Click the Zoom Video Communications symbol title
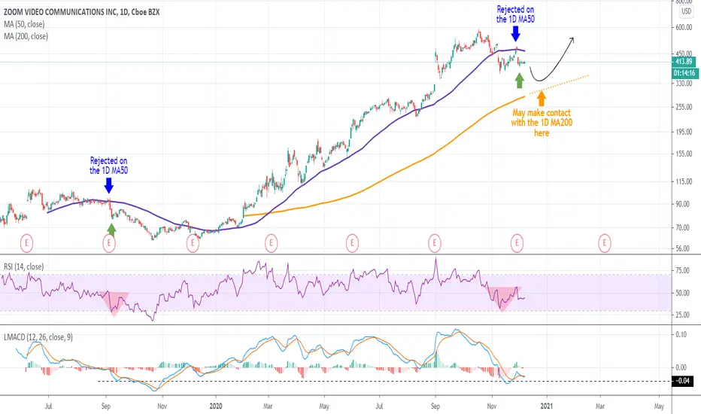 [81, 12]
